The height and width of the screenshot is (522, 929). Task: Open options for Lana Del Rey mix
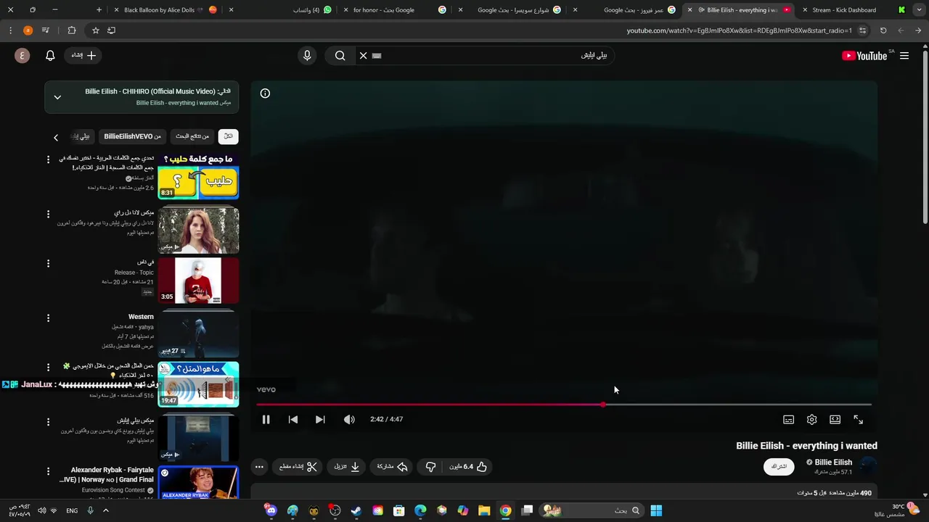pos(49,214)
